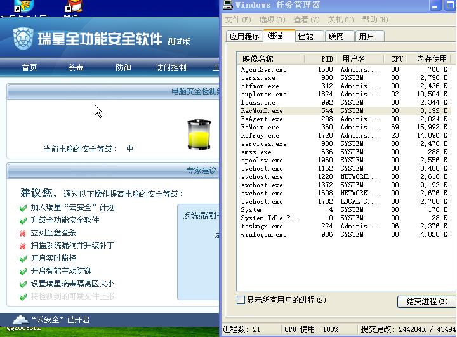Click green check next to 开启智能主动防御

click(x=23, y=272)
